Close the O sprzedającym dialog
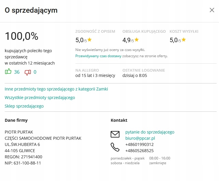The width and height of the screenshot is (219, 181). coord(212,10)
